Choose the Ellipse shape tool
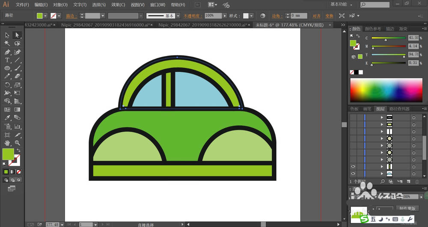Image resolution: width=428 pixels, height=227 pixels. point(7,68)
